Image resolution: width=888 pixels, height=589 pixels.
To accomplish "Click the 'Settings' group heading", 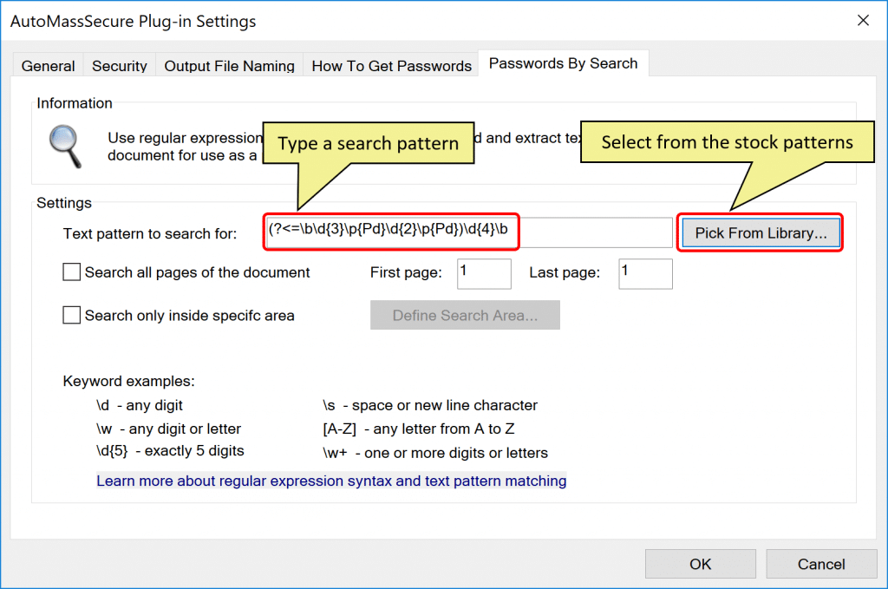I will click(64, 203).
